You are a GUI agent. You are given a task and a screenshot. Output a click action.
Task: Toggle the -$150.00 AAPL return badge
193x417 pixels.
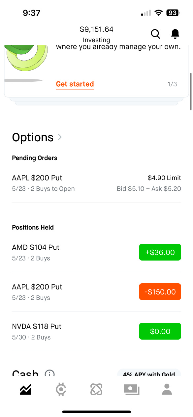tap(160, 292)
